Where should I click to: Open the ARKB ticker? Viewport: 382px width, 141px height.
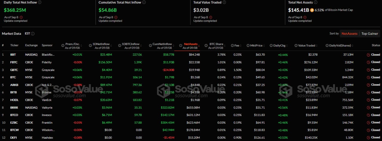tap(14, 85)
